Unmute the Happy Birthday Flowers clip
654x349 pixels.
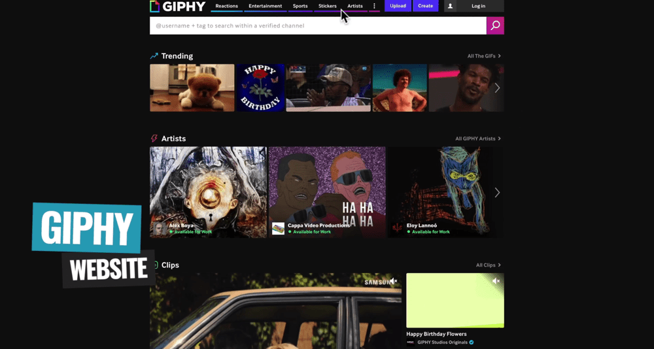click(x=496, y=281)
